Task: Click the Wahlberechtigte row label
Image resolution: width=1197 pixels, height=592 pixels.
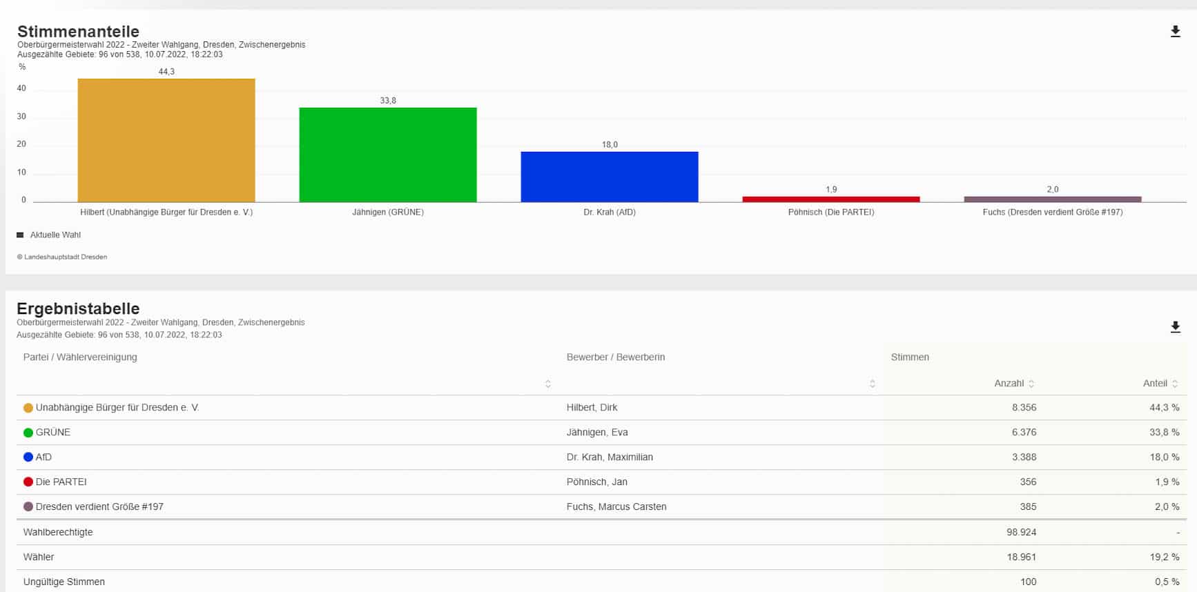Action: [x=58, y=533]
